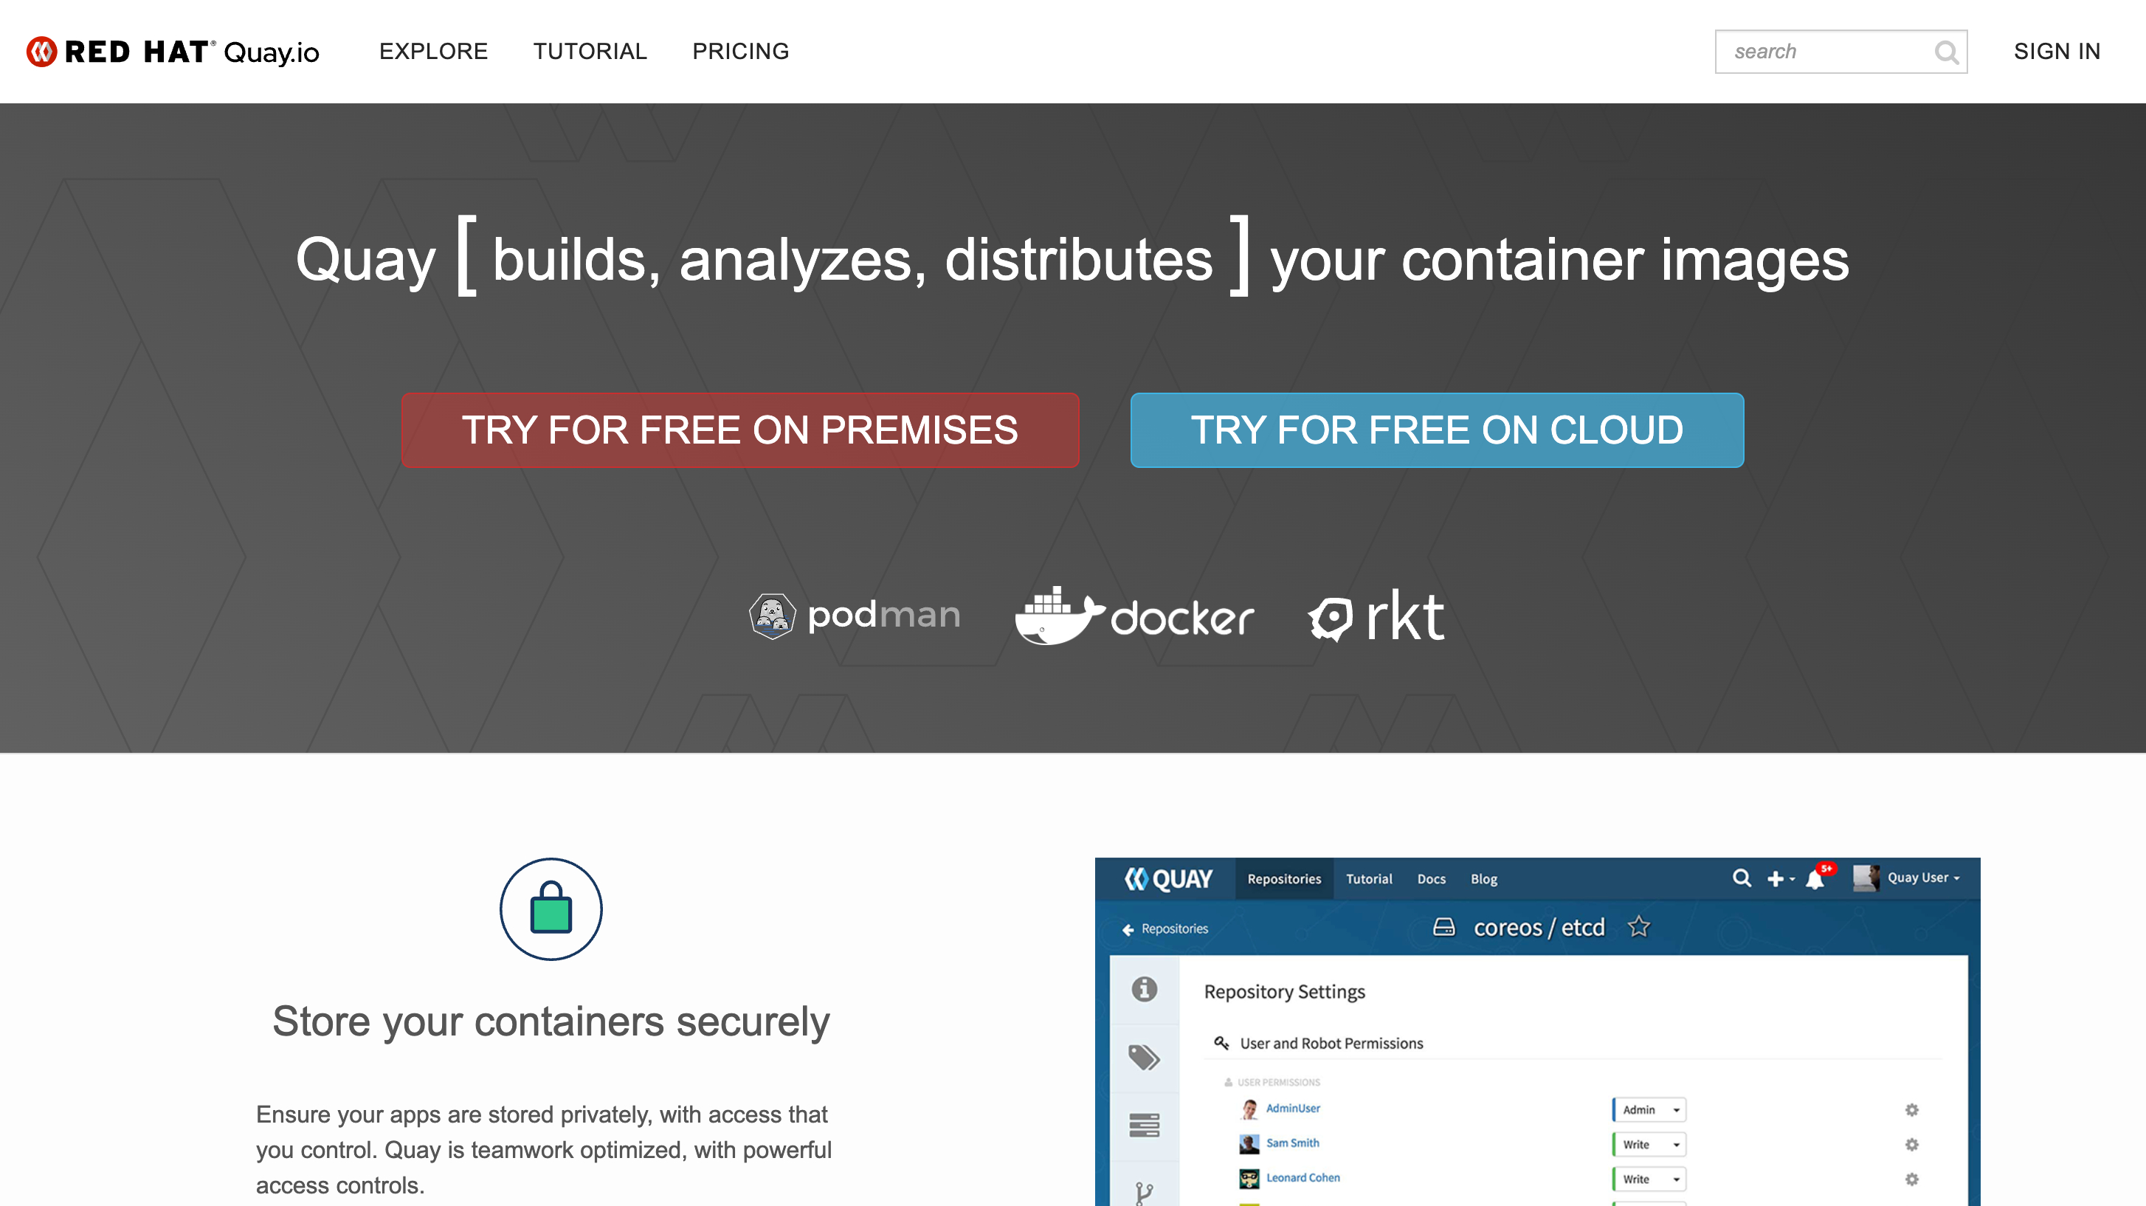
Task: Click the User and Robot Permissions lock icon
Action: tap(1221, 1042)
